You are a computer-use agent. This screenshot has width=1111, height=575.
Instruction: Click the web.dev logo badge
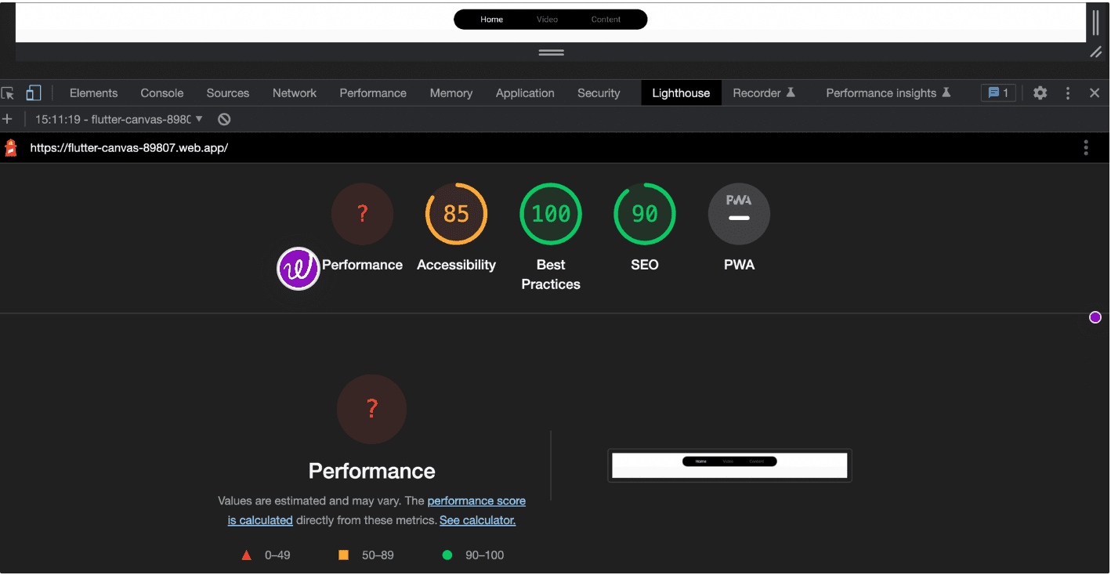tap(298, 269)
